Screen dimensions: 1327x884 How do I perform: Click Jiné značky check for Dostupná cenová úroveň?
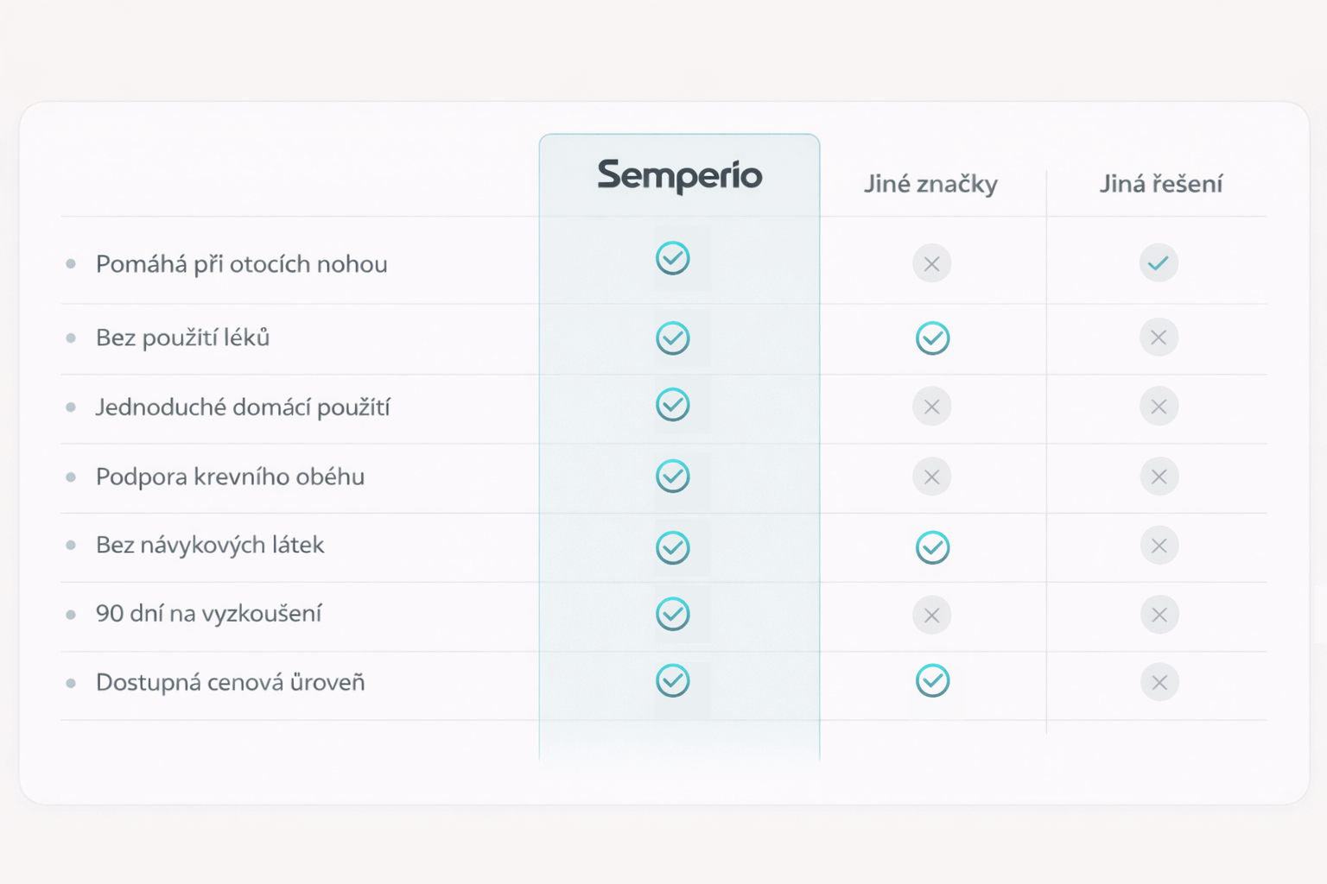(x=932, y=680)
